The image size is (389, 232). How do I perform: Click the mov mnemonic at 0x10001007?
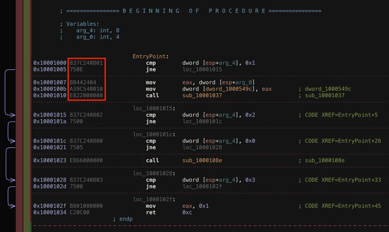point(151,83)
